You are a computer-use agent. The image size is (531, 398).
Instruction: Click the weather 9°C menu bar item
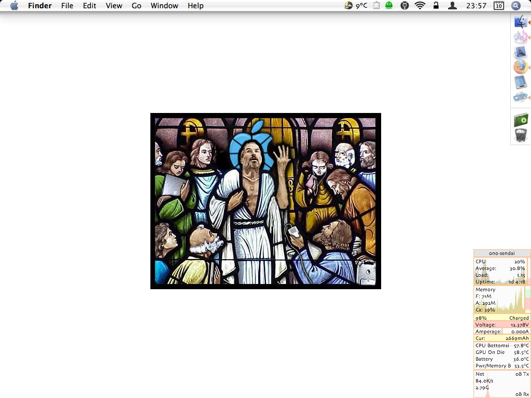point(356,5)
